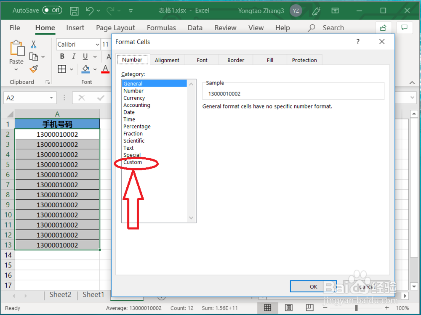Open the Fill Color bucket icon
The image size is (421, 315).
point(85,69)
